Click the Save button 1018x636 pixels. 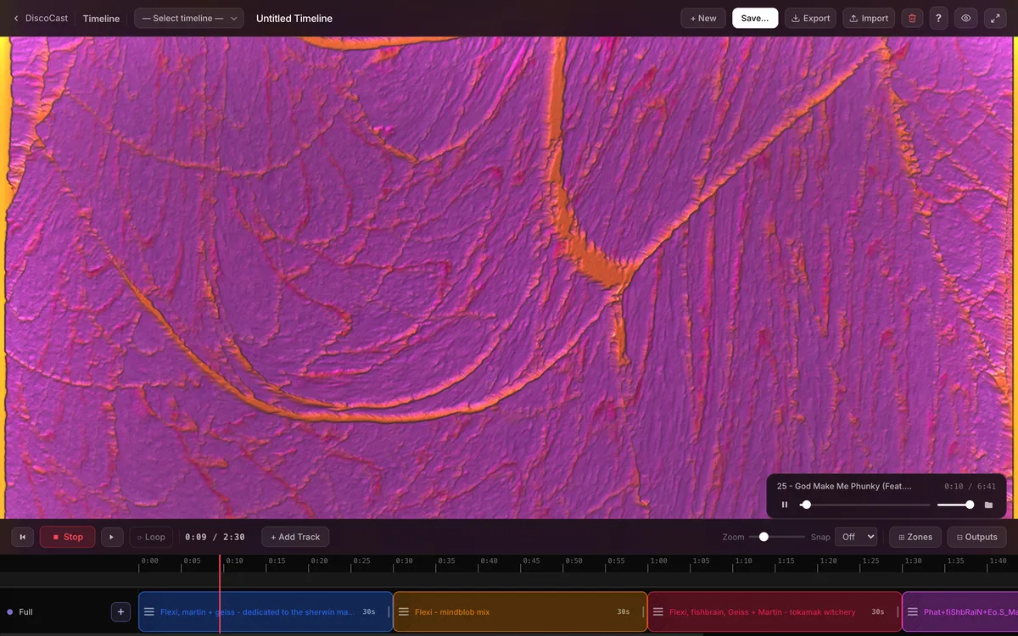(755, 18)
